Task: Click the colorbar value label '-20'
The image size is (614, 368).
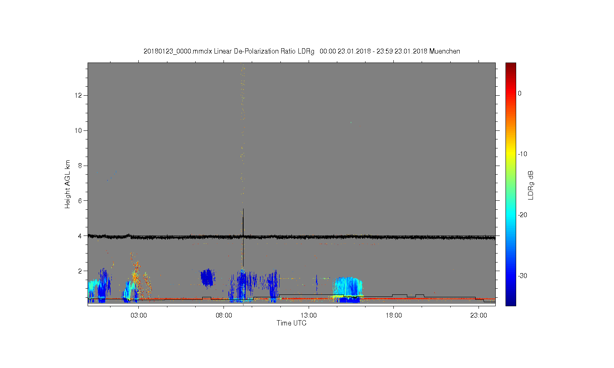Action: tap(522, 215)
